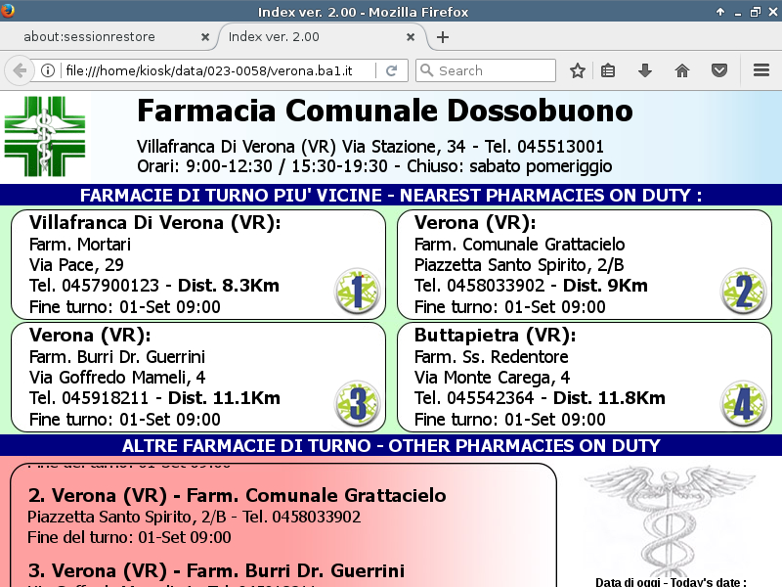Open a new tab with the plus button
The width and height of the screenshot is (782, 587).
[443, 37]
